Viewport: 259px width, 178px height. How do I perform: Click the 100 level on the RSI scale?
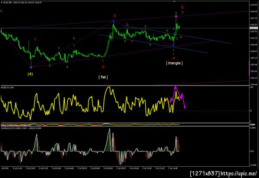251,87
